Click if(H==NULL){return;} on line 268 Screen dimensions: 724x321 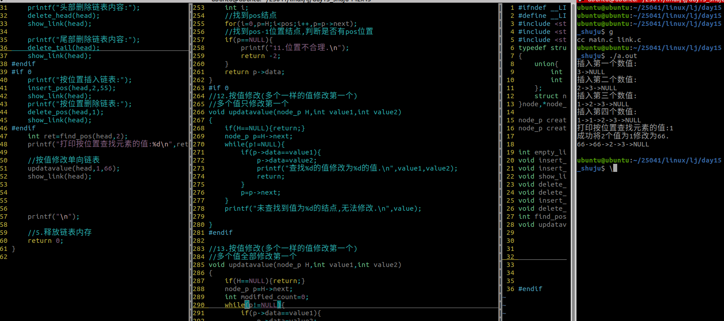coord(265,128)
